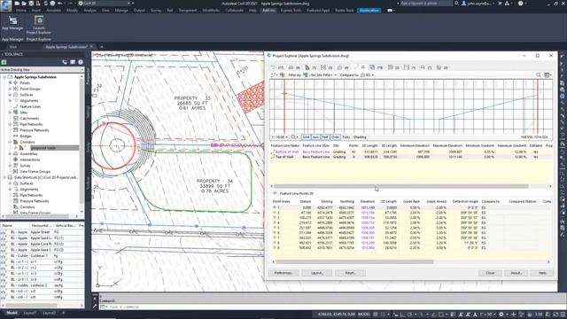
Task: Click the Elevation column header in points table
Action: click(x=368, y=201)
